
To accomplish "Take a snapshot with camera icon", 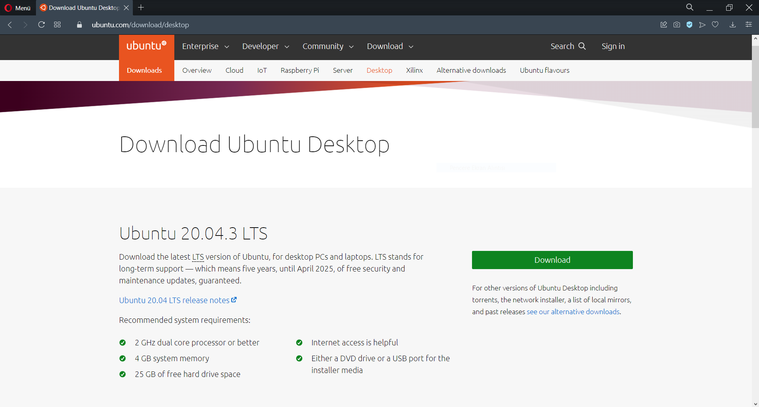I will (677, 25).
